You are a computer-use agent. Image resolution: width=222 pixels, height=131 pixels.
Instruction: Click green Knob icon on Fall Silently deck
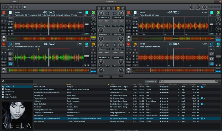click(x=93, y=12)
